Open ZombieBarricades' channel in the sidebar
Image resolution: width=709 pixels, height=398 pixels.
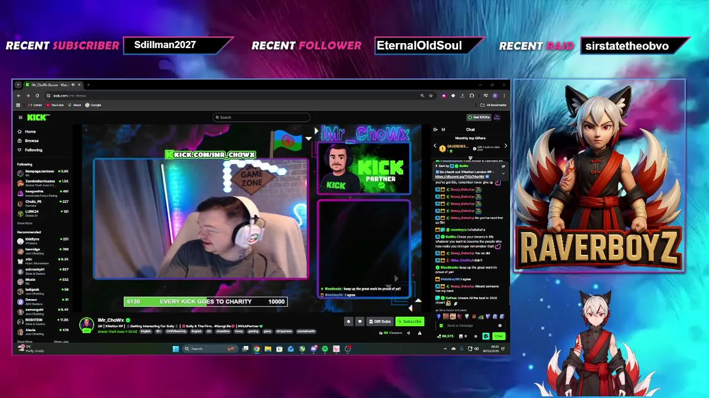43,182
